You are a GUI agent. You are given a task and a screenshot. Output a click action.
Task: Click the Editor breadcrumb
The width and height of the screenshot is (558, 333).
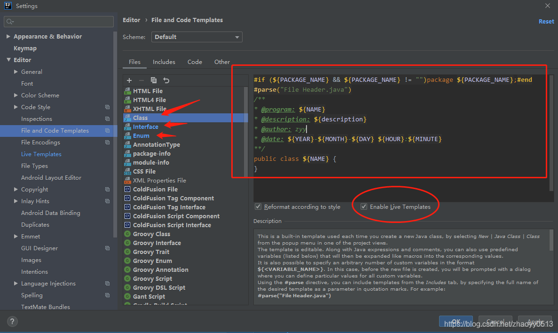(131, 20)
